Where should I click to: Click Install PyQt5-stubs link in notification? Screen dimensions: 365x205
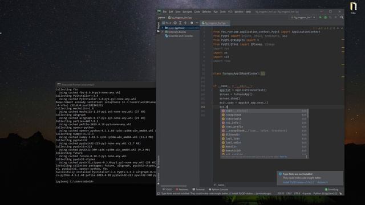coord(298,182)
